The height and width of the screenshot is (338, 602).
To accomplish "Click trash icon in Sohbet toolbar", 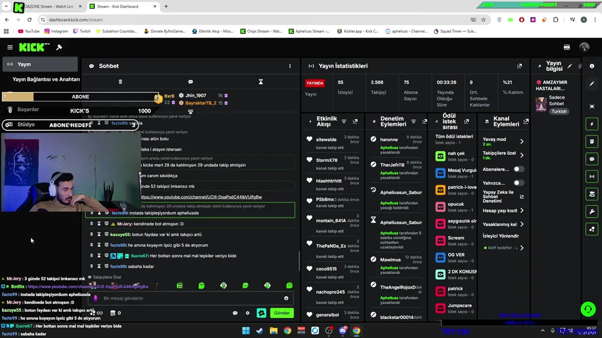I will click(x=120, y=82).
